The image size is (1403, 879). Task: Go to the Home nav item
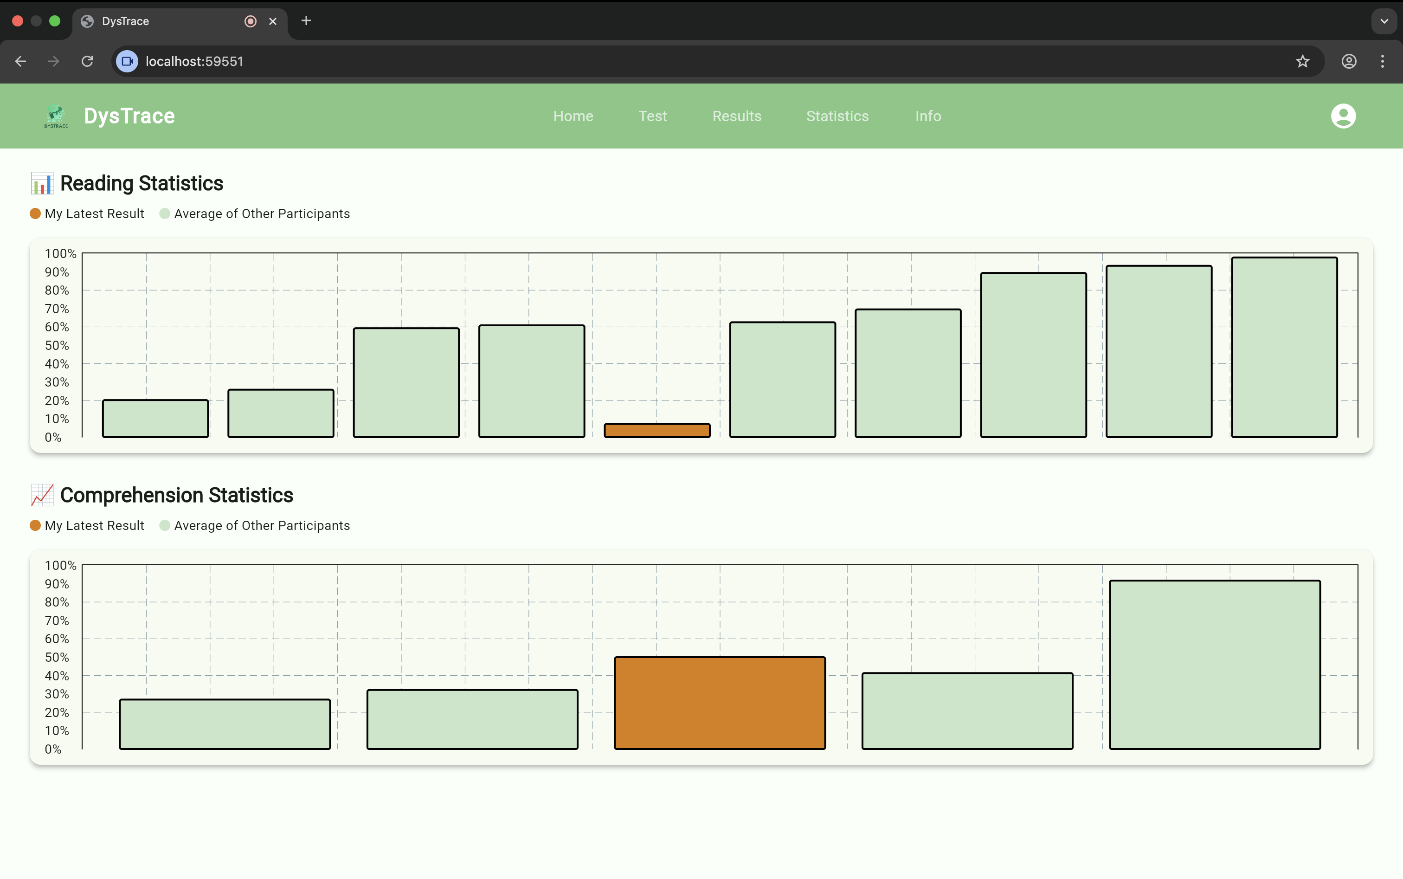click(573, 116)
